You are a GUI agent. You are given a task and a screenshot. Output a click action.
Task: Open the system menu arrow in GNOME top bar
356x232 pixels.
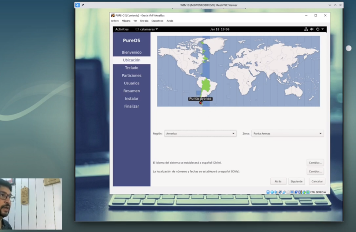click(x=322, y=29)
